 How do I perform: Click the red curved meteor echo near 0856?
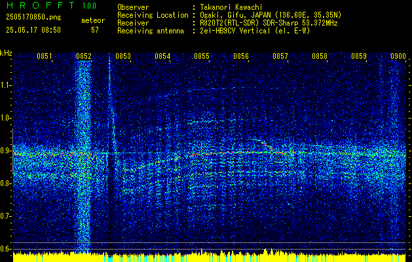pyautogui.click(x=268, y=147)
